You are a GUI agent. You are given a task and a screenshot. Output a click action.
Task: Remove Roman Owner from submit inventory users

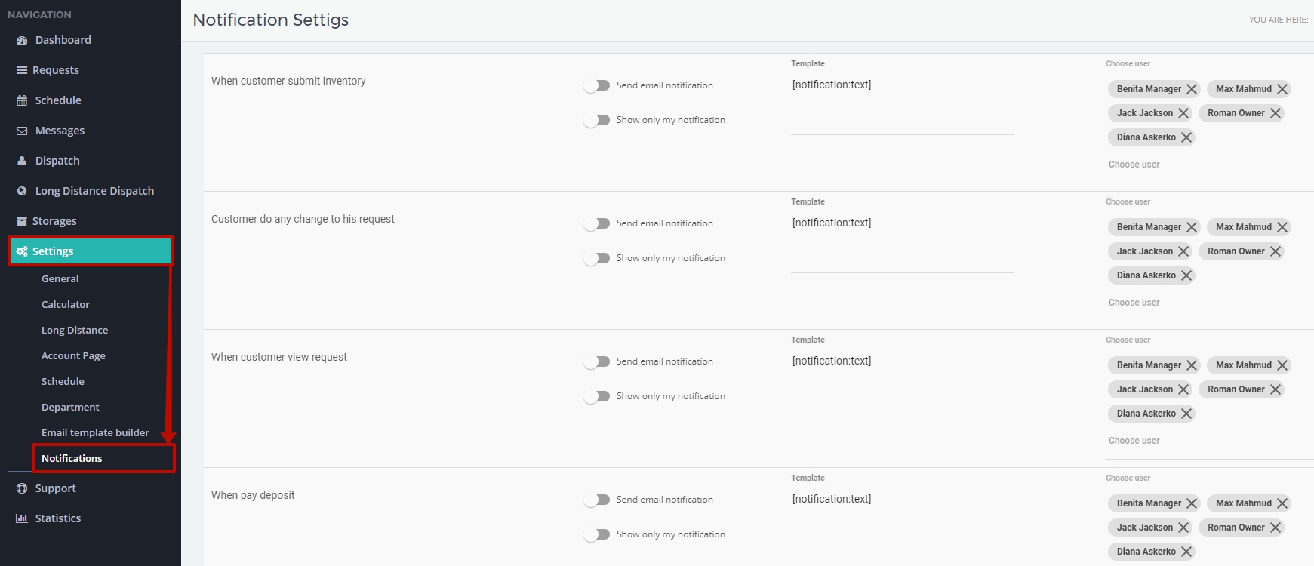click(x=1276, y=113)
